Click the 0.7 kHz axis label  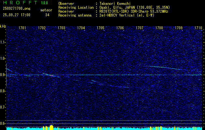click(3, 107)
